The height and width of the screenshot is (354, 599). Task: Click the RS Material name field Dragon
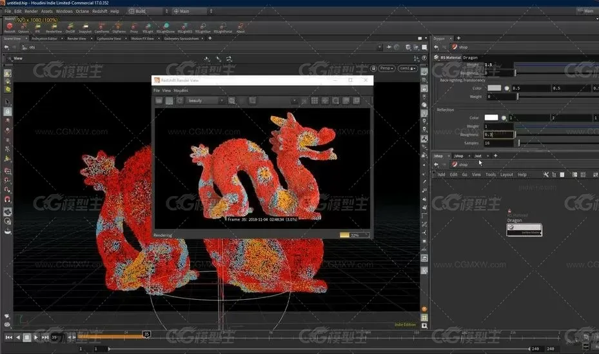point(530,57)
